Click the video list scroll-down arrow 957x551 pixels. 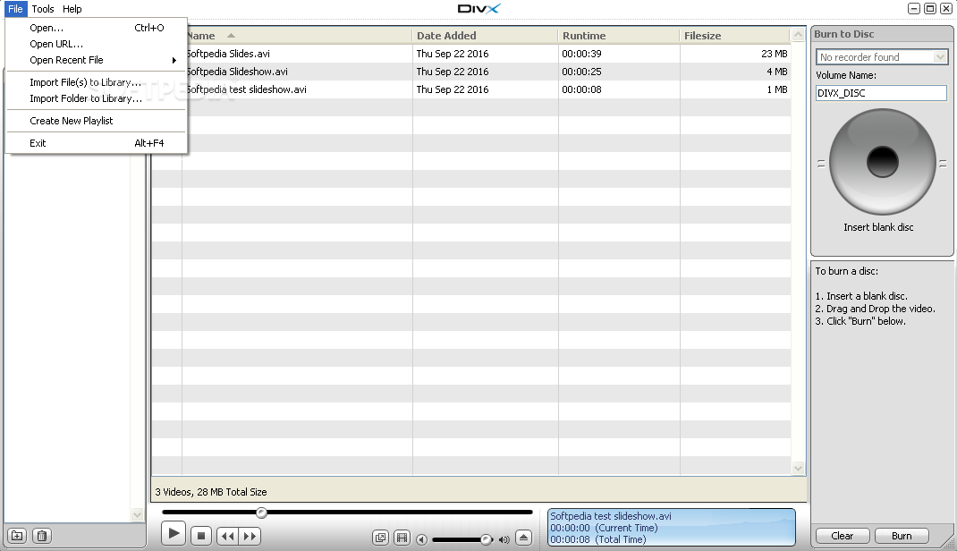(x=799, y=468)
